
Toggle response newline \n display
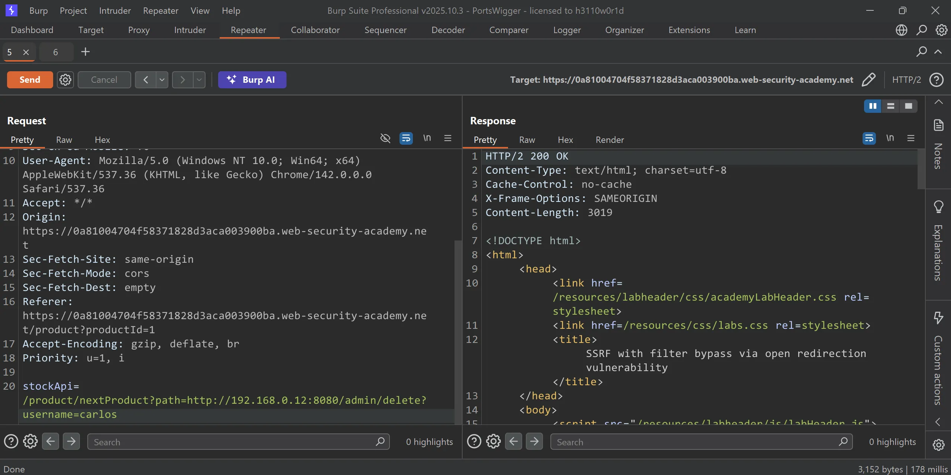890,138
